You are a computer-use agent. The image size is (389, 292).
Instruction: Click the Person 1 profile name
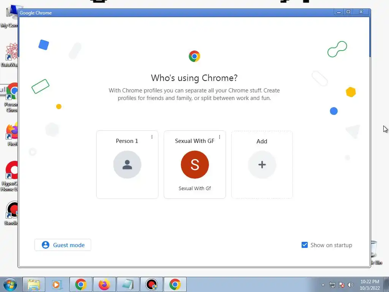(127, 141)
